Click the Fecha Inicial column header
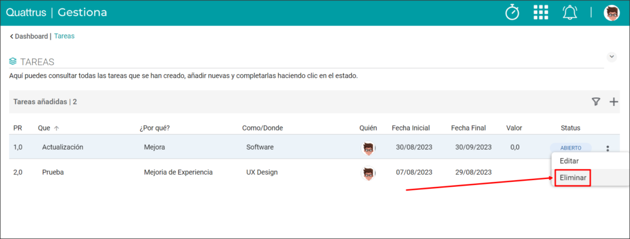Image resolution: width=630 pixels, height=239 pixels. (410, 128)
